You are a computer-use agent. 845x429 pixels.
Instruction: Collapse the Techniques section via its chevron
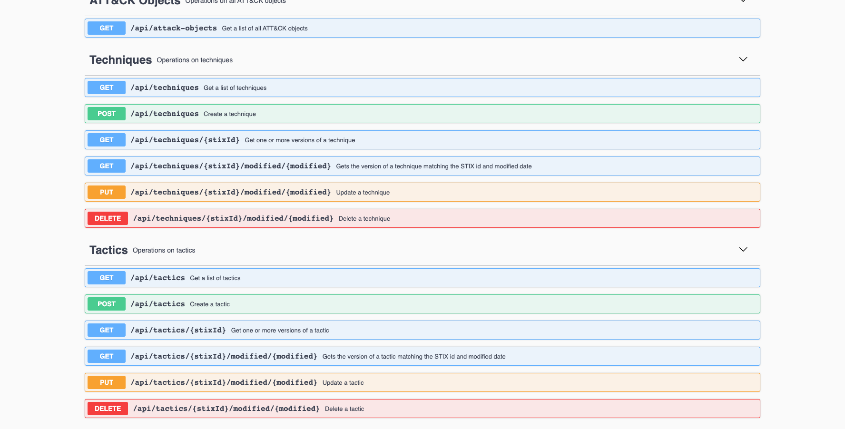point(743,59)
